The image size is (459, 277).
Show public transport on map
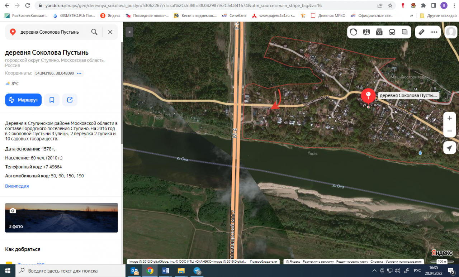pyautogui.click(x=392, y=32)
